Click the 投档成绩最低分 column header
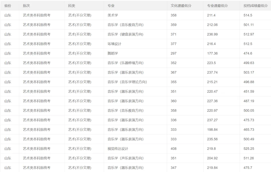The width and height of the screenshot is (271, 172). 256,6
